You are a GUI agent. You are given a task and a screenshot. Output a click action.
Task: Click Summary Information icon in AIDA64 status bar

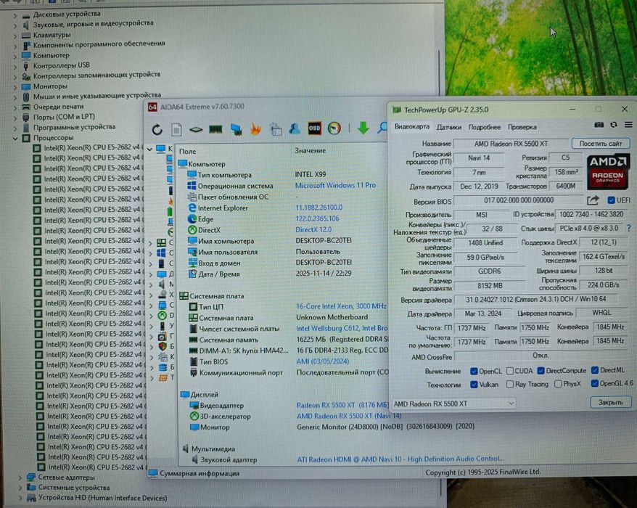pyautogui.click(x=153, y=473)
